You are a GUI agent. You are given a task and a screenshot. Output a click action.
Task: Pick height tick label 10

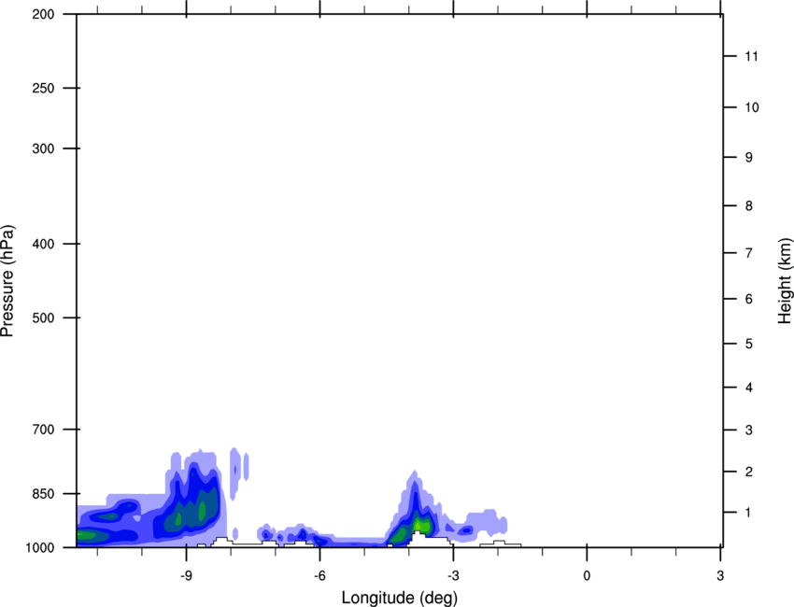pos(752,107)
